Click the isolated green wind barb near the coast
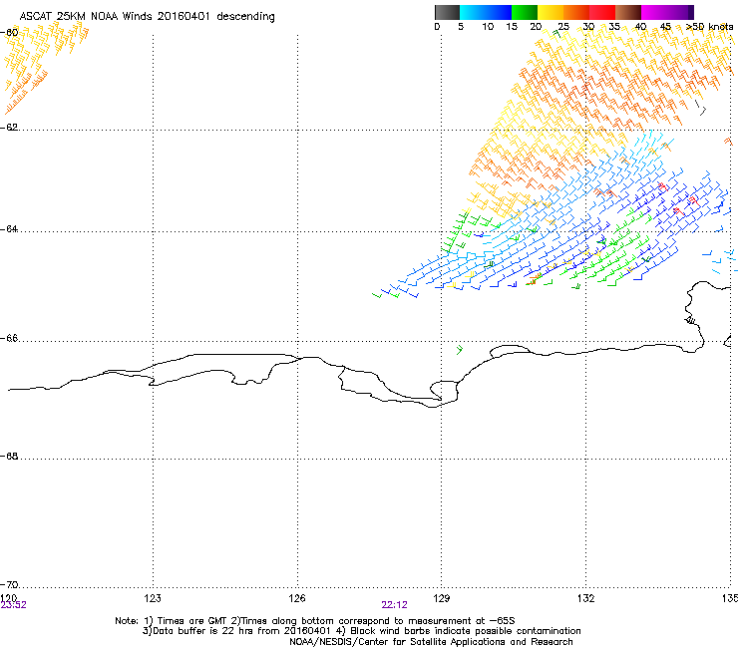Screen dimensions: 738x648 pos(460,350)
